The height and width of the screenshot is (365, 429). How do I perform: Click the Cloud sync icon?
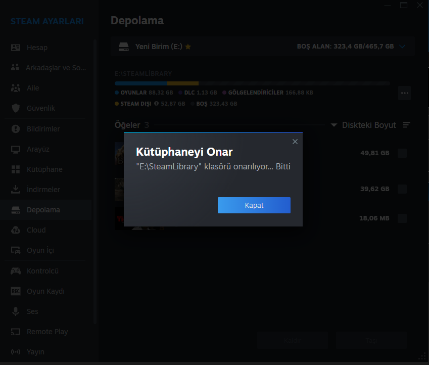(16, 230)
